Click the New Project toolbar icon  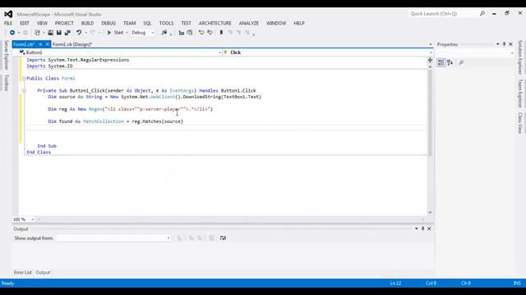[x=37, y=33]
